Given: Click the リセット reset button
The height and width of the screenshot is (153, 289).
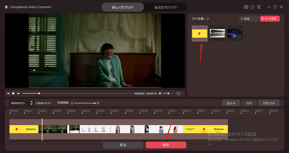Looking at the screenshot, I should 269,103.
